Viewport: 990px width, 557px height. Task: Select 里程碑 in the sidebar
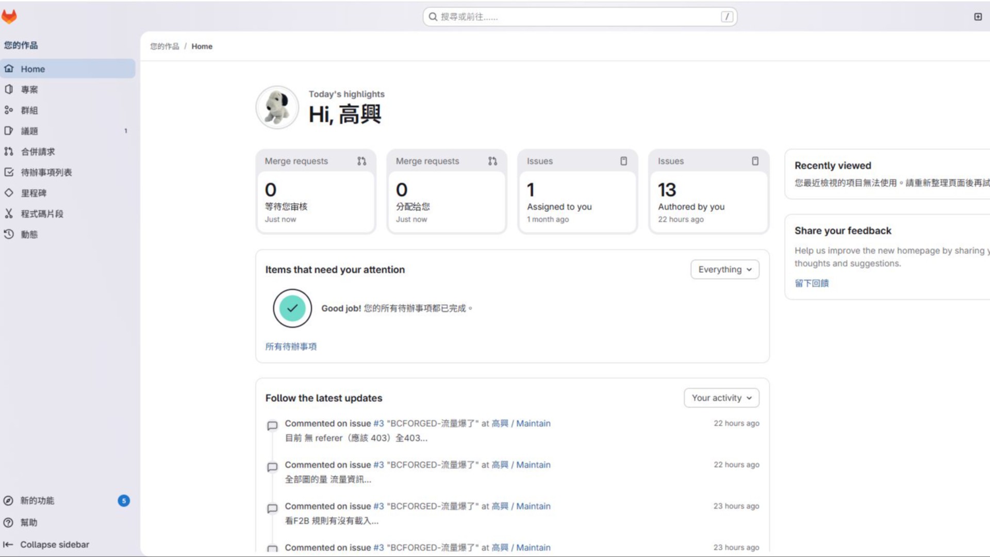[29, 192]
